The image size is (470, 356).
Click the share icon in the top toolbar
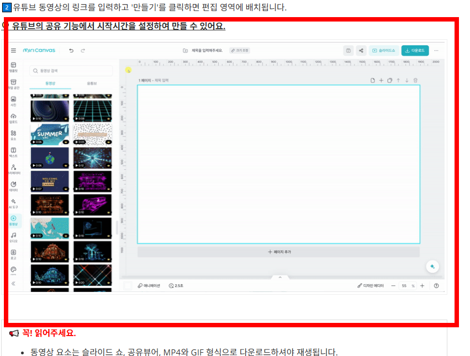361,50
